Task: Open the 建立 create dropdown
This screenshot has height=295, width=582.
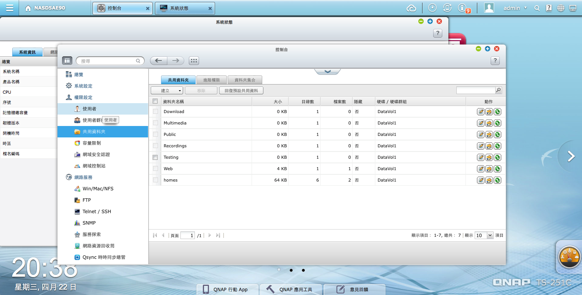Action: pyautogui.click(x=167, y=91)
